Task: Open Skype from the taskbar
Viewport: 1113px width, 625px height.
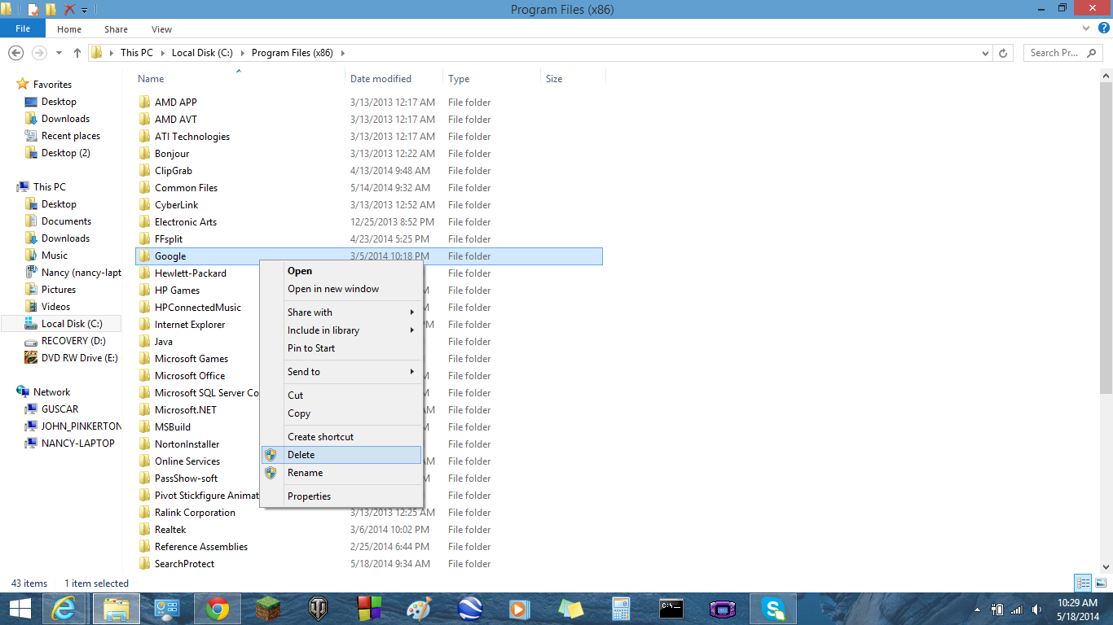Action: (772, 609)
